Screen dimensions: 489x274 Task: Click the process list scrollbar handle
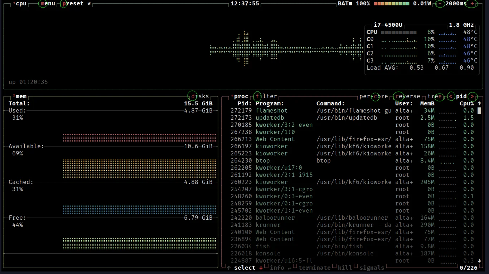[479, 111]
